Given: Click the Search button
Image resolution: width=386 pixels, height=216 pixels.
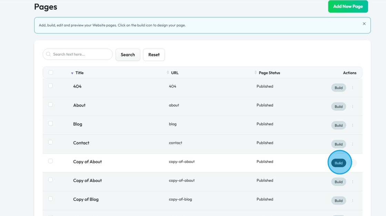Looking at the screenshot, I should coord(128,55).
